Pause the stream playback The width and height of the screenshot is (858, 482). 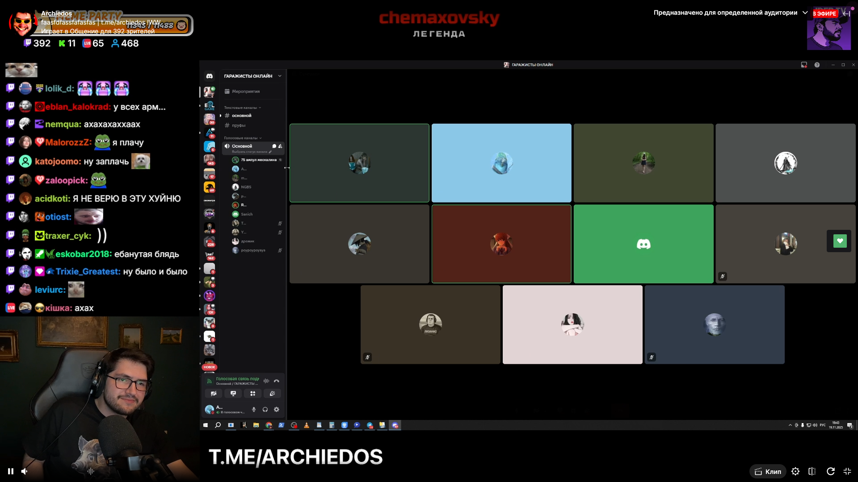pos(11,471)
